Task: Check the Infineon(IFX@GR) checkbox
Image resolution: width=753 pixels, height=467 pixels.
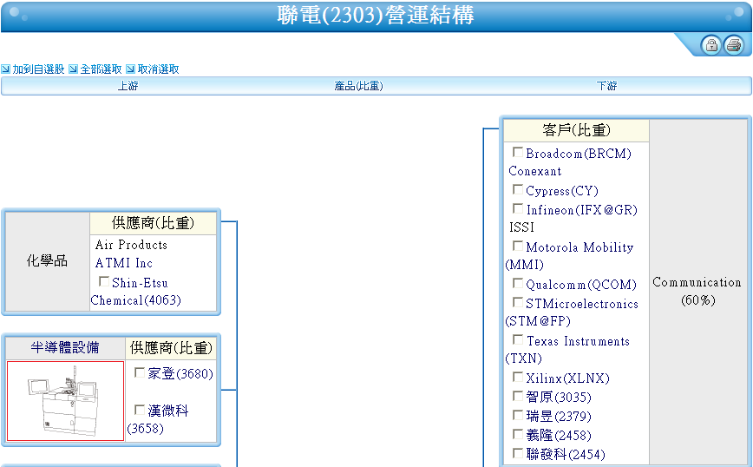Action: [518, 208]
